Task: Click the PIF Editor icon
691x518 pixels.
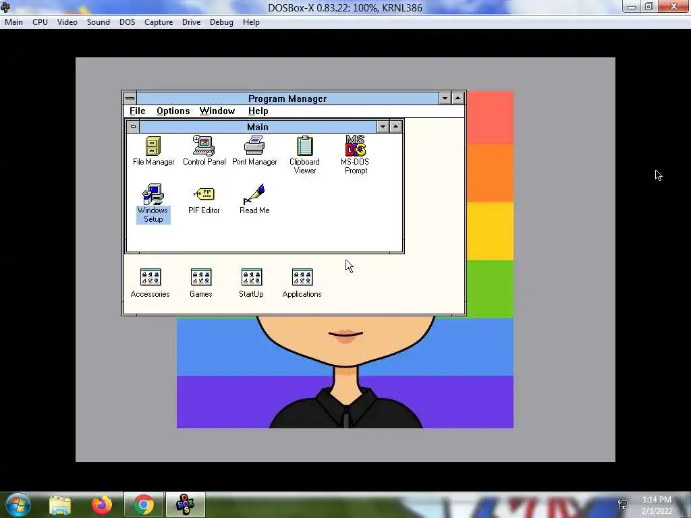Action: [x=204, y=200]
